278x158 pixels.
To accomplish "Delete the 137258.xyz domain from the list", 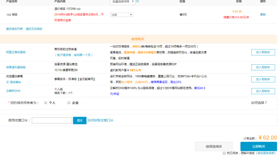I will pos(263,14).
